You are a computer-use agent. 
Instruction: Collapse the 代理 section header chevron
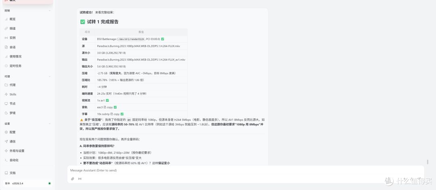coord(50,76)
